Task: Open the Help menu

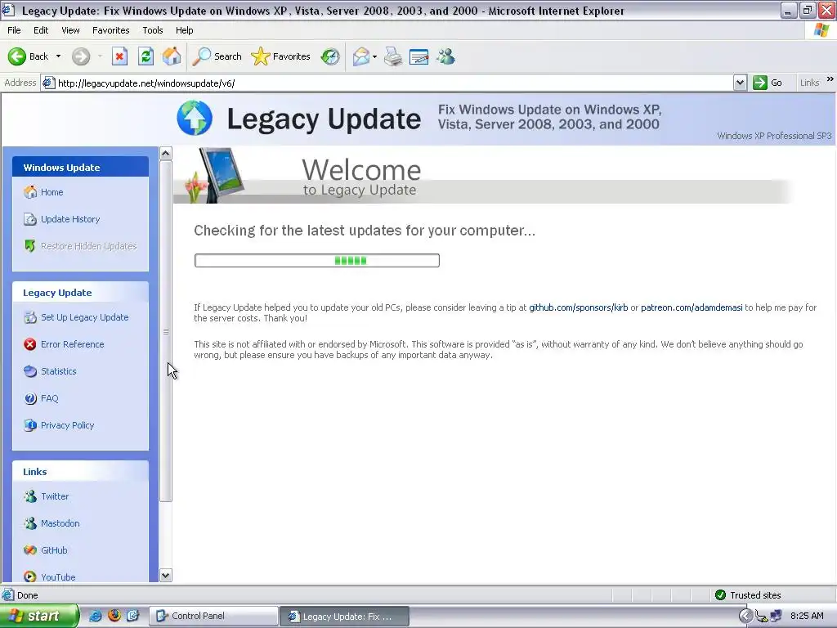Action: 184,30
